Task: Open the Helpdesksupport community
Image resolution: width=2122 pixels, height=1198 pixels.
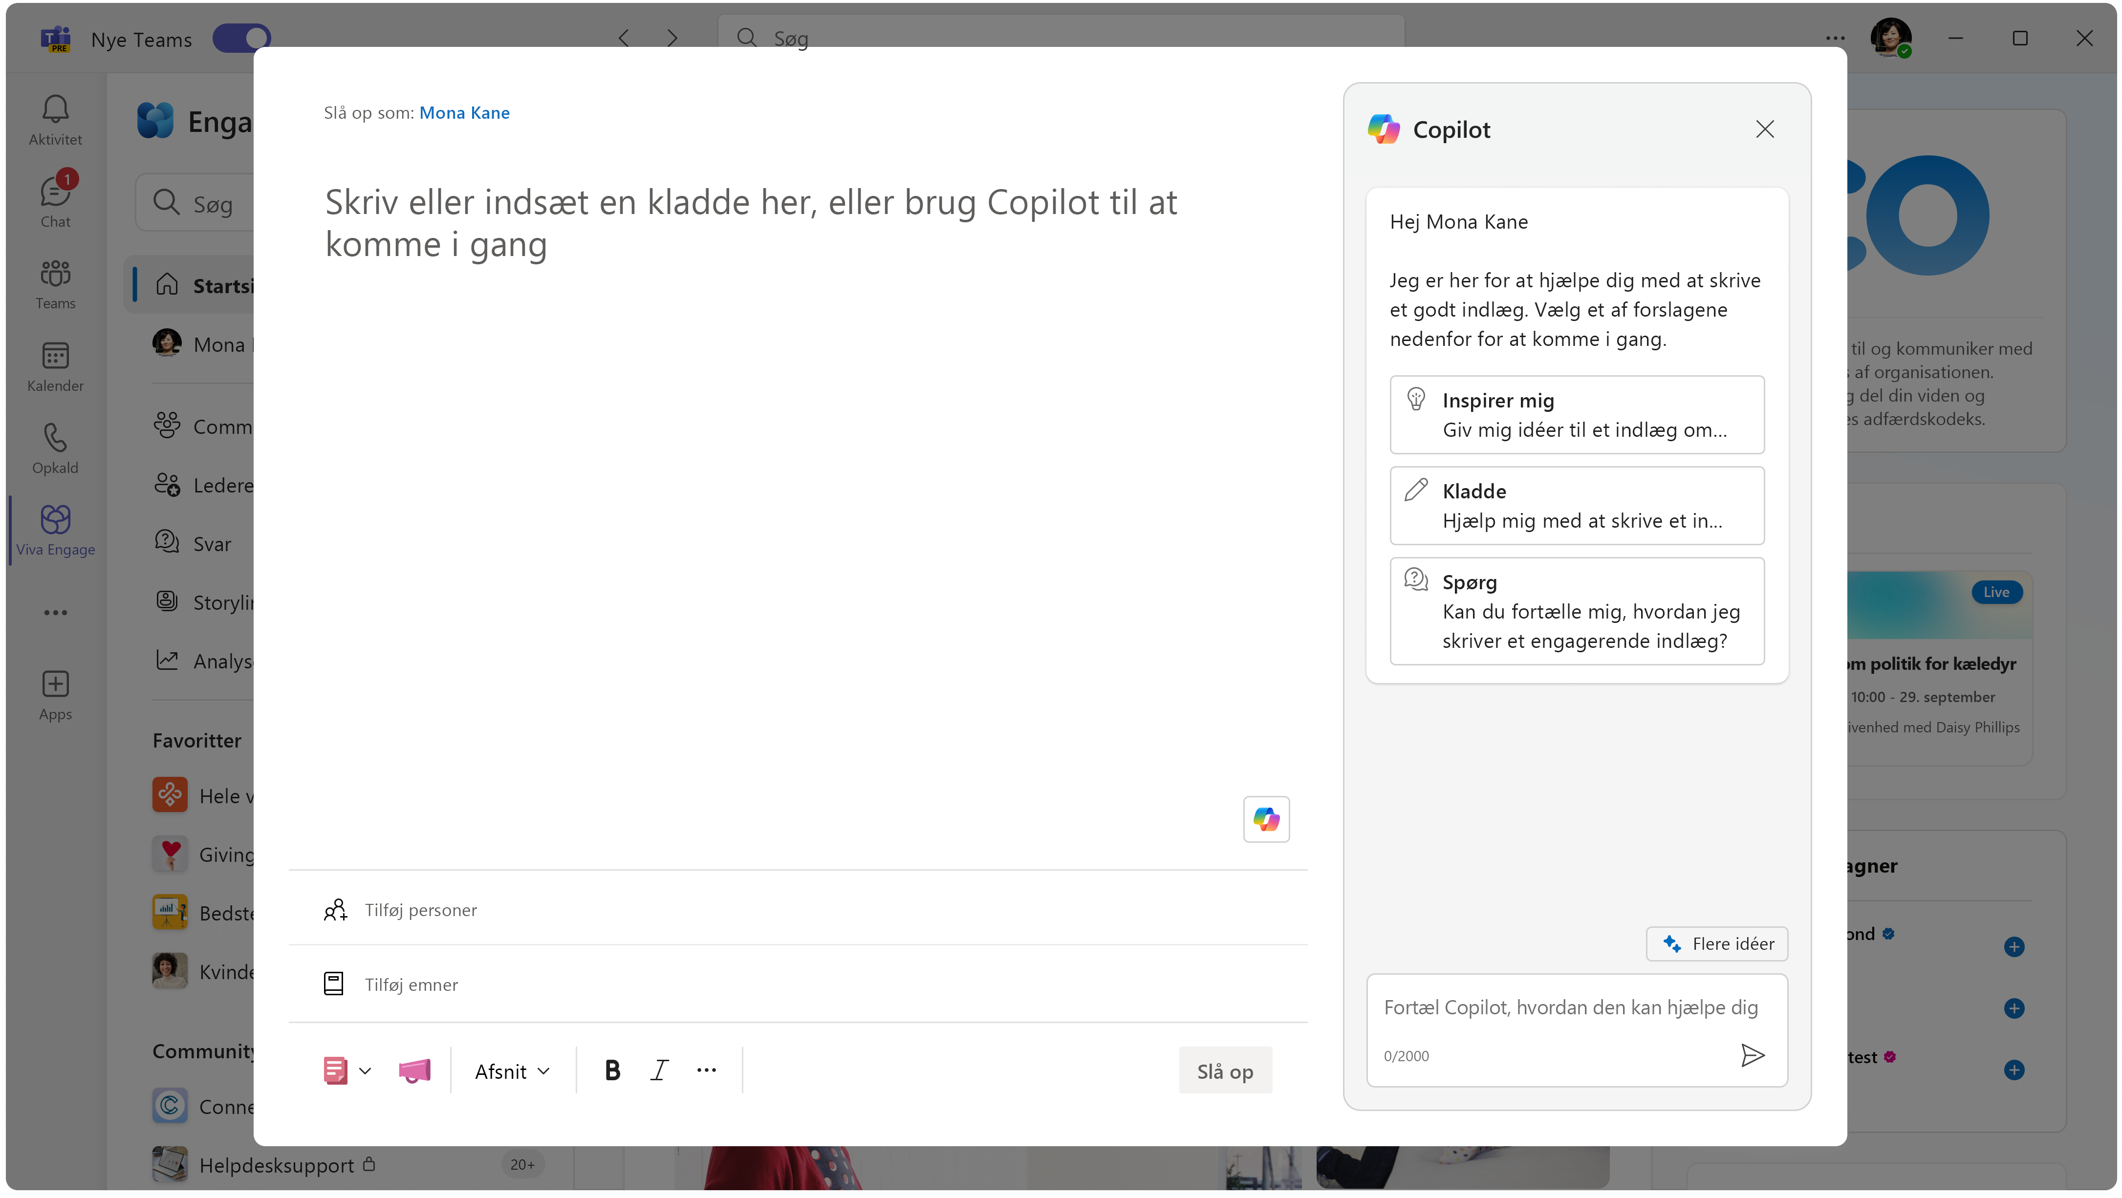Action: (263, 1165)
